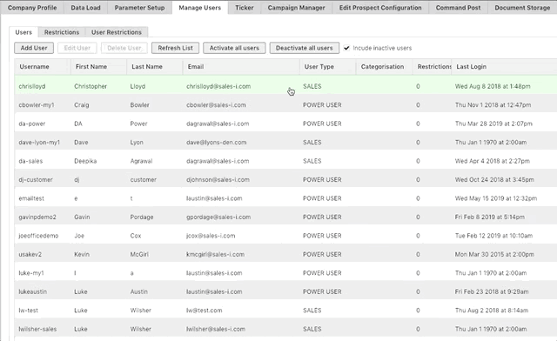Sort by the User Type column header
Image resolution: width=557 pixels, height=341 pixels.
point(327,66)
